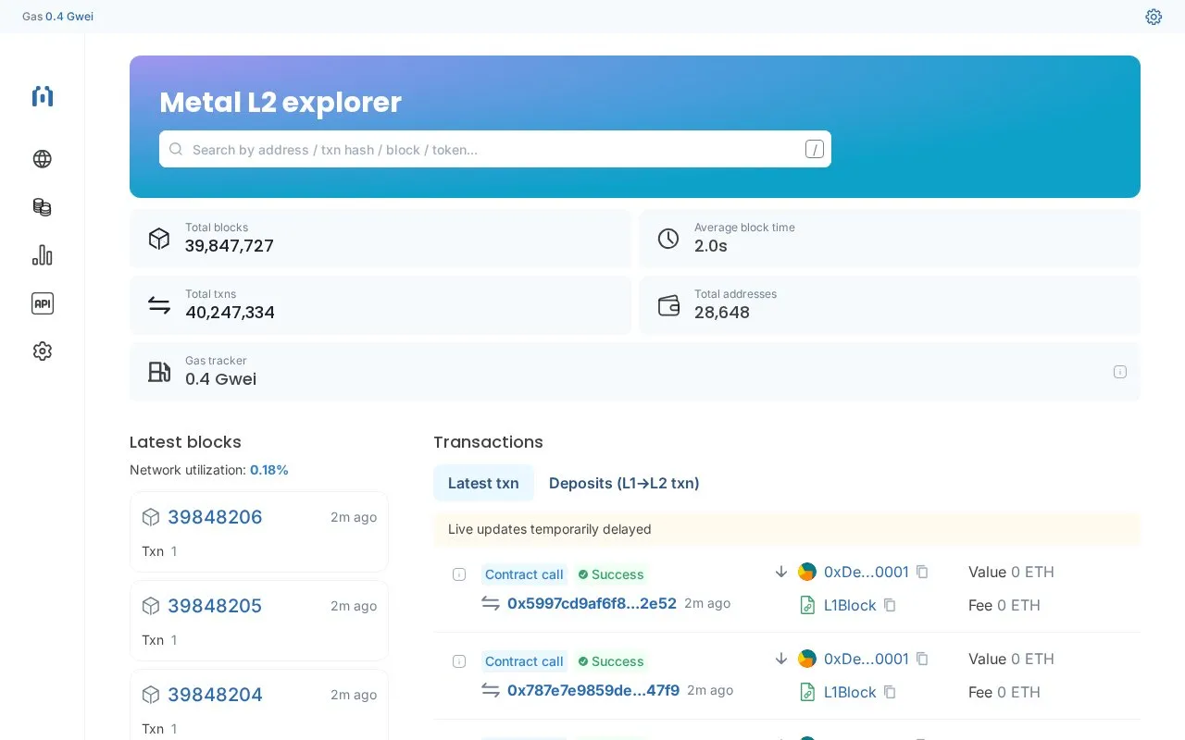The width and height of the screenshot is (1185, 740).
Task: Open the top-right settings gear icon
Action: [x=1154, y=17]
